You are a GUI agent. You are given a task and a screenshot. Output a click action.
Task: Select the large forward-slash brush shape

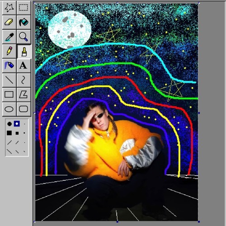click(9, 142)
